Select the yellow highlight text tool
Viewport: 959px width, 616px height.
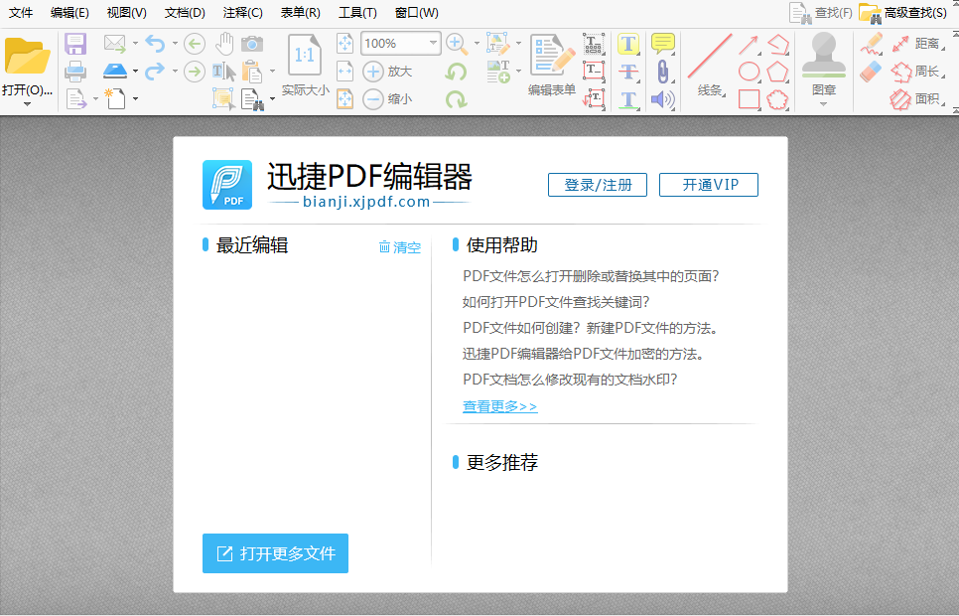[628, 44]
